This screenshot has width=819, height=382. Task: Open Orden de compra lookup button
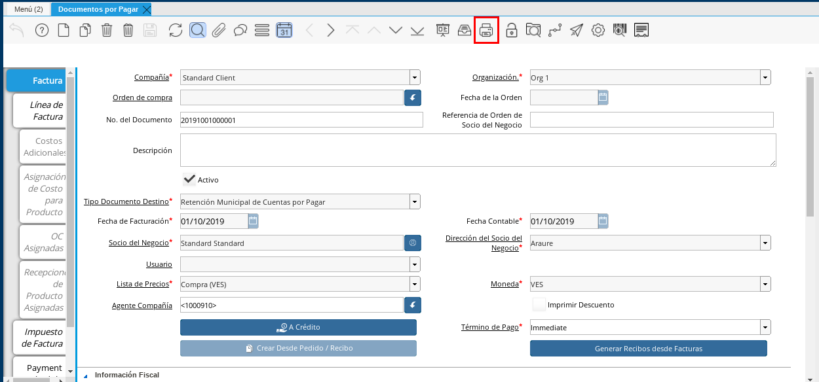(413, 97)
